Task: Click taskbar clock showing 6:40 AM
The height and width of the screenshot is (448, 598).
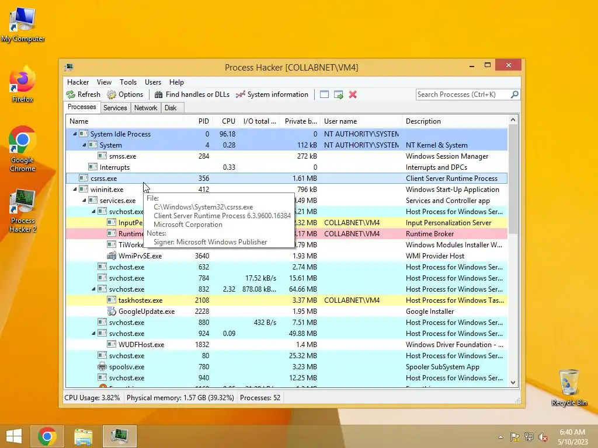Action: (x=572, y=437)
